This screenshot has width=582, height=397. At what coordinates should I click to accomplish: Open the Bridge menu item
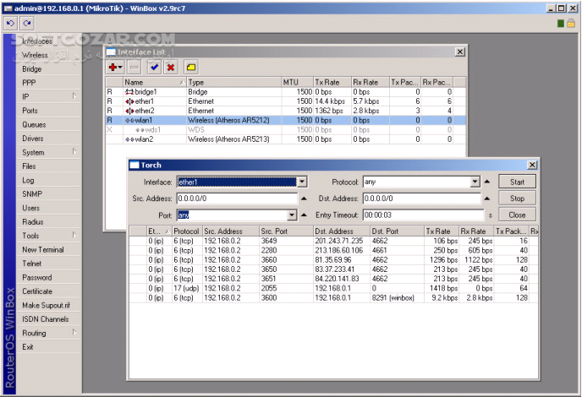(48, 69)
